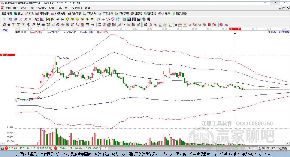Click the Bt=8.0815 indicator value
The image size is (290, 157).
pos(103,32)
